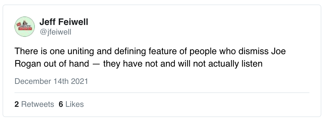325x123 pixels.
Task: Click Jeff Feiwell's round profile avatar
Action: [x=25, y=27]
